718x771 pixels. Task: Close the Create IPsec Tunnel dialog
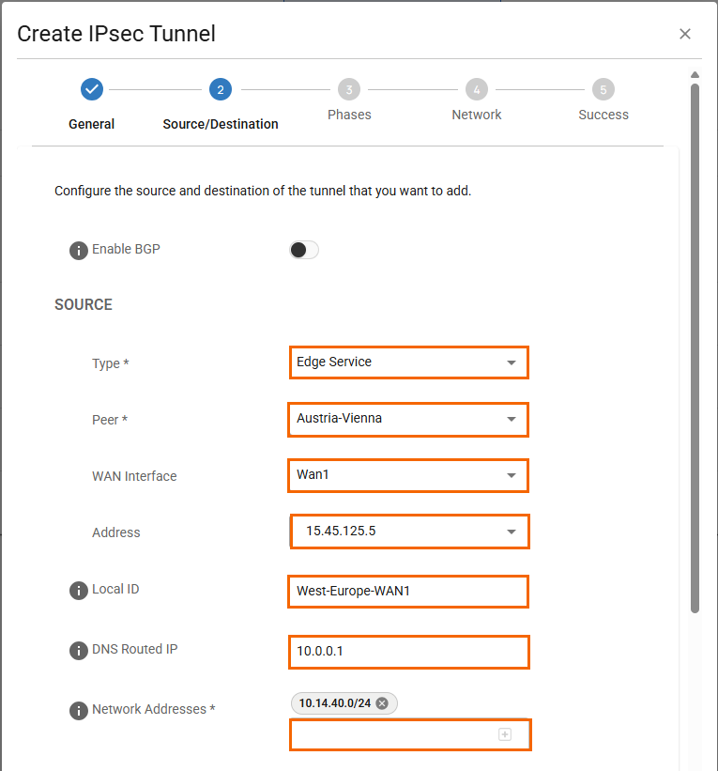pos(685,35)
